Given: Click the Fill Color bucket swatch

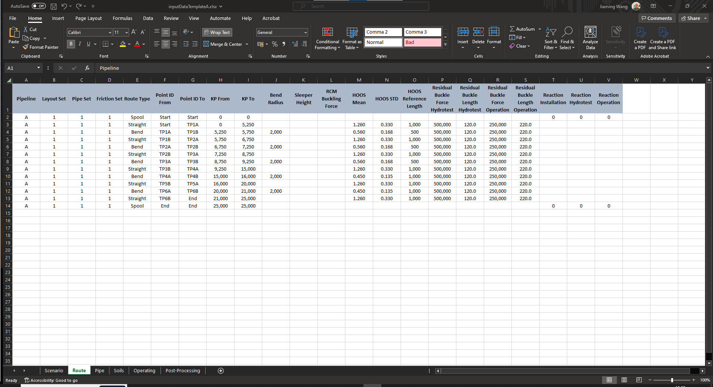Looking at the screenshot, I should 123,44.
